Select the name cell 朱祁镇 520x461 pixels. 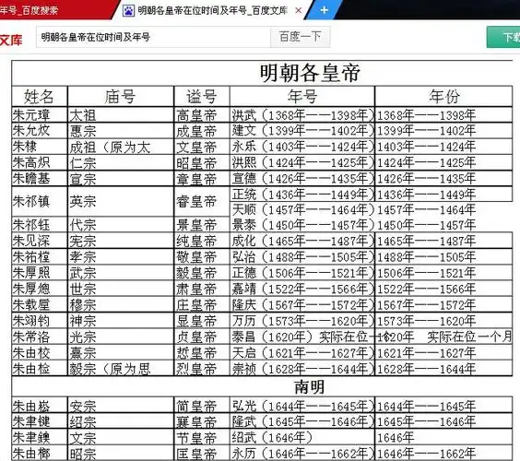click(x=40, y=201)
